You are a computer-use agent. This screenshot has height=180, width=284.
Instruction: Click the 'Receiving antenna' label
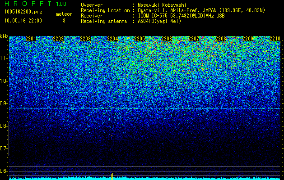click(104, 21)
